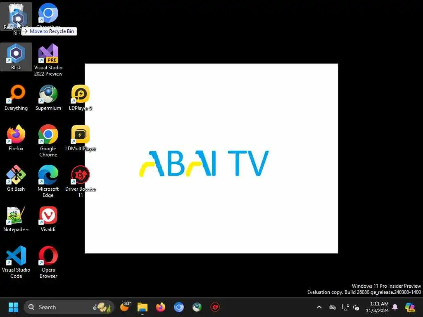This screenshot has height=317, width=423.
Task: Open Copilot Preview in the taskbar
Action: pos(410,307)
